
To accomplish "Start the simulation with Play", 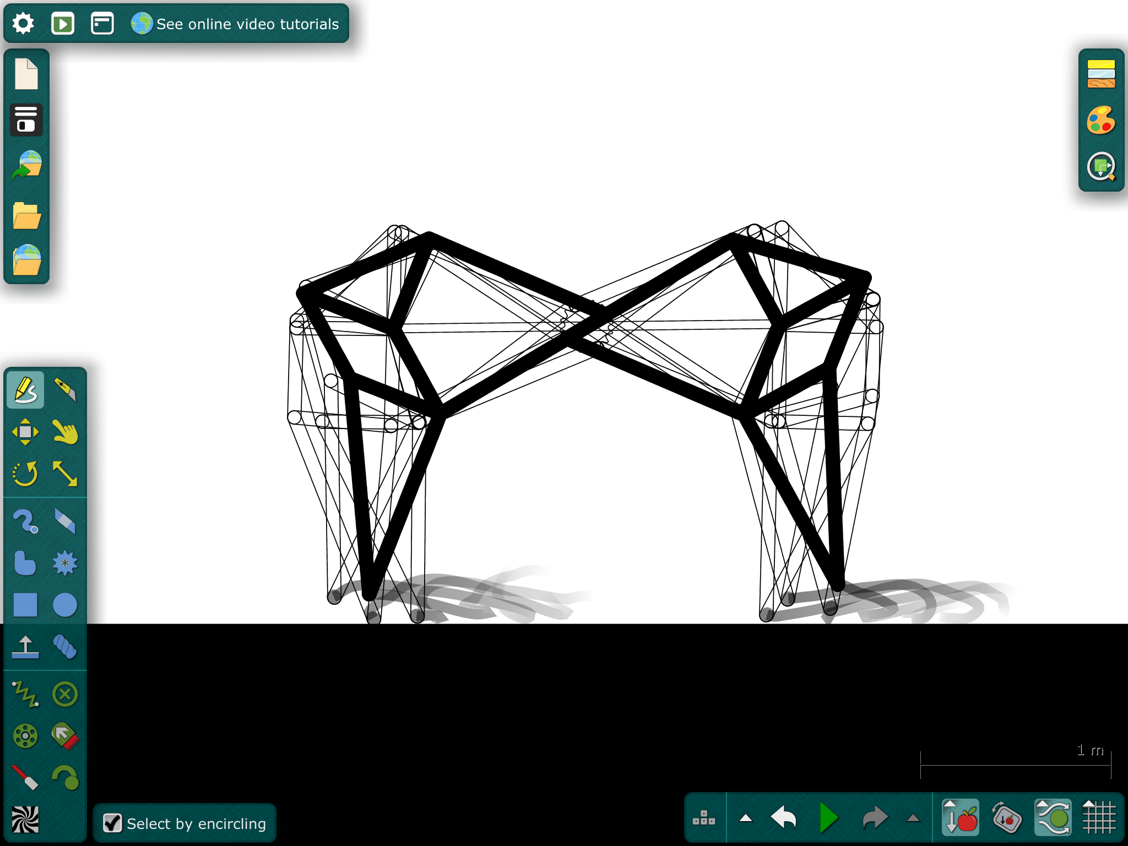I will click(x=828, y=818).
